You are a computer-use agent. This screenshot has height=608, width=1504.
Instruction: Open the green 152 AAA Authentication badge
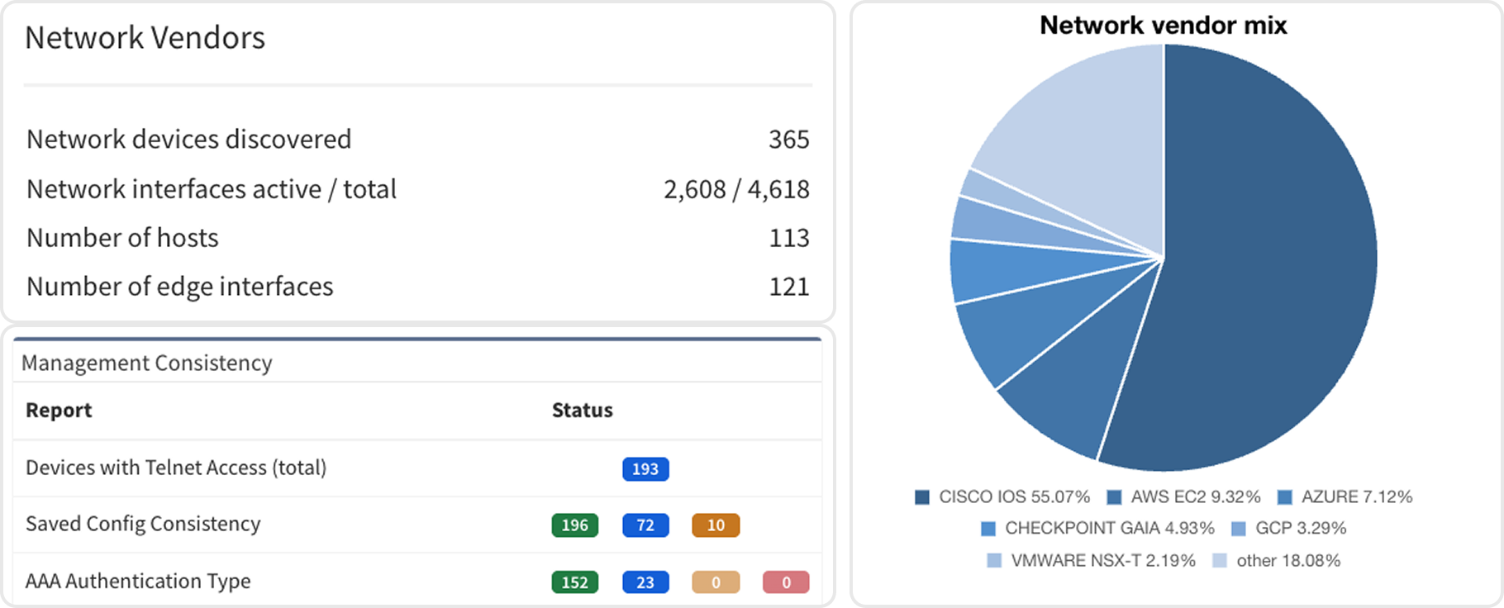click(574, 582)
